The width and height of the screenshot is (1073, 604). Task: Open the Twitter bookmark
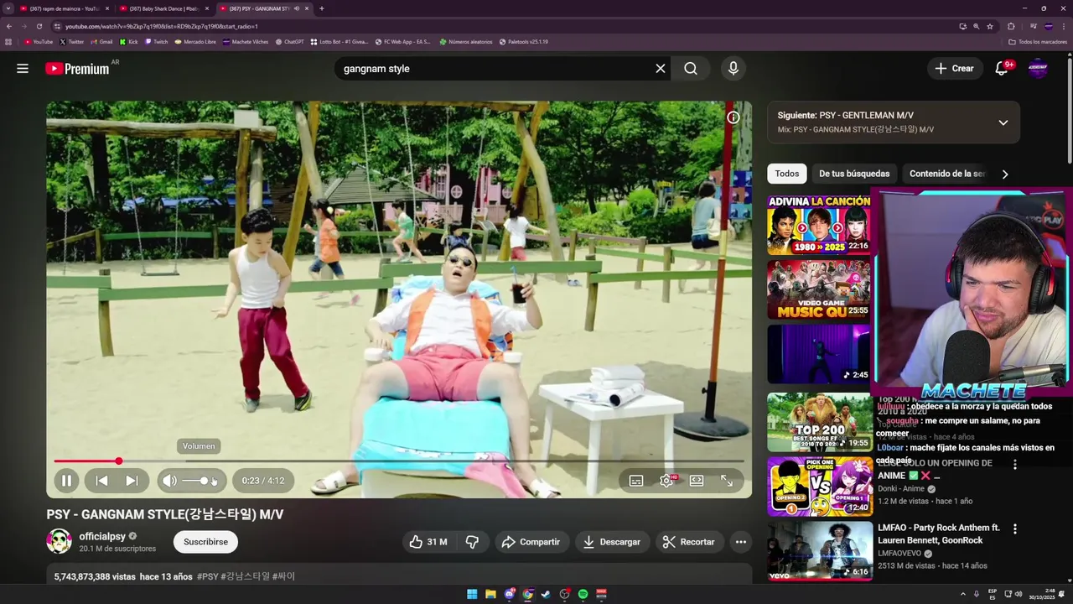pos(72,41)
